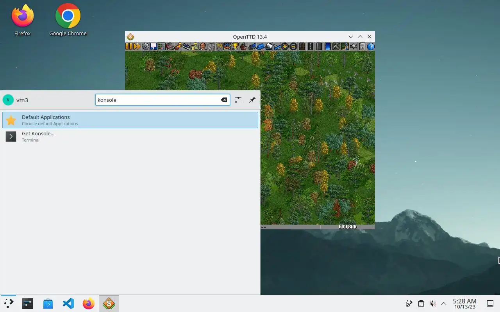Open airport construction tool

pyautogui.click(x=336, y=47)
